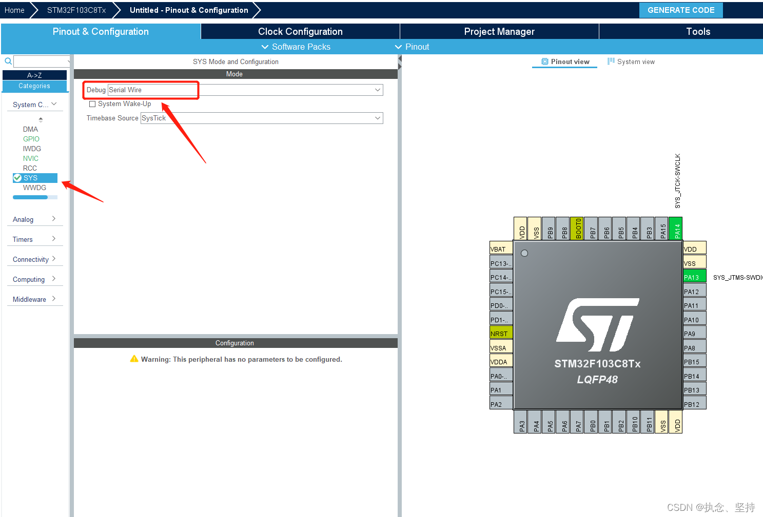The width and height of the screenshot is (763, 517).
Task: Open the Timebase Source SysTick dropdown
Action: click(262, 118)
